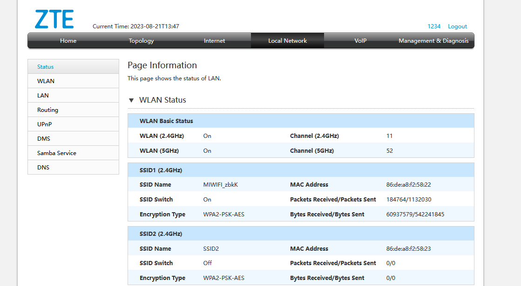Select Status in the sidebar
The width and height of the screenshot is (521, 286).
pos(46,67)
